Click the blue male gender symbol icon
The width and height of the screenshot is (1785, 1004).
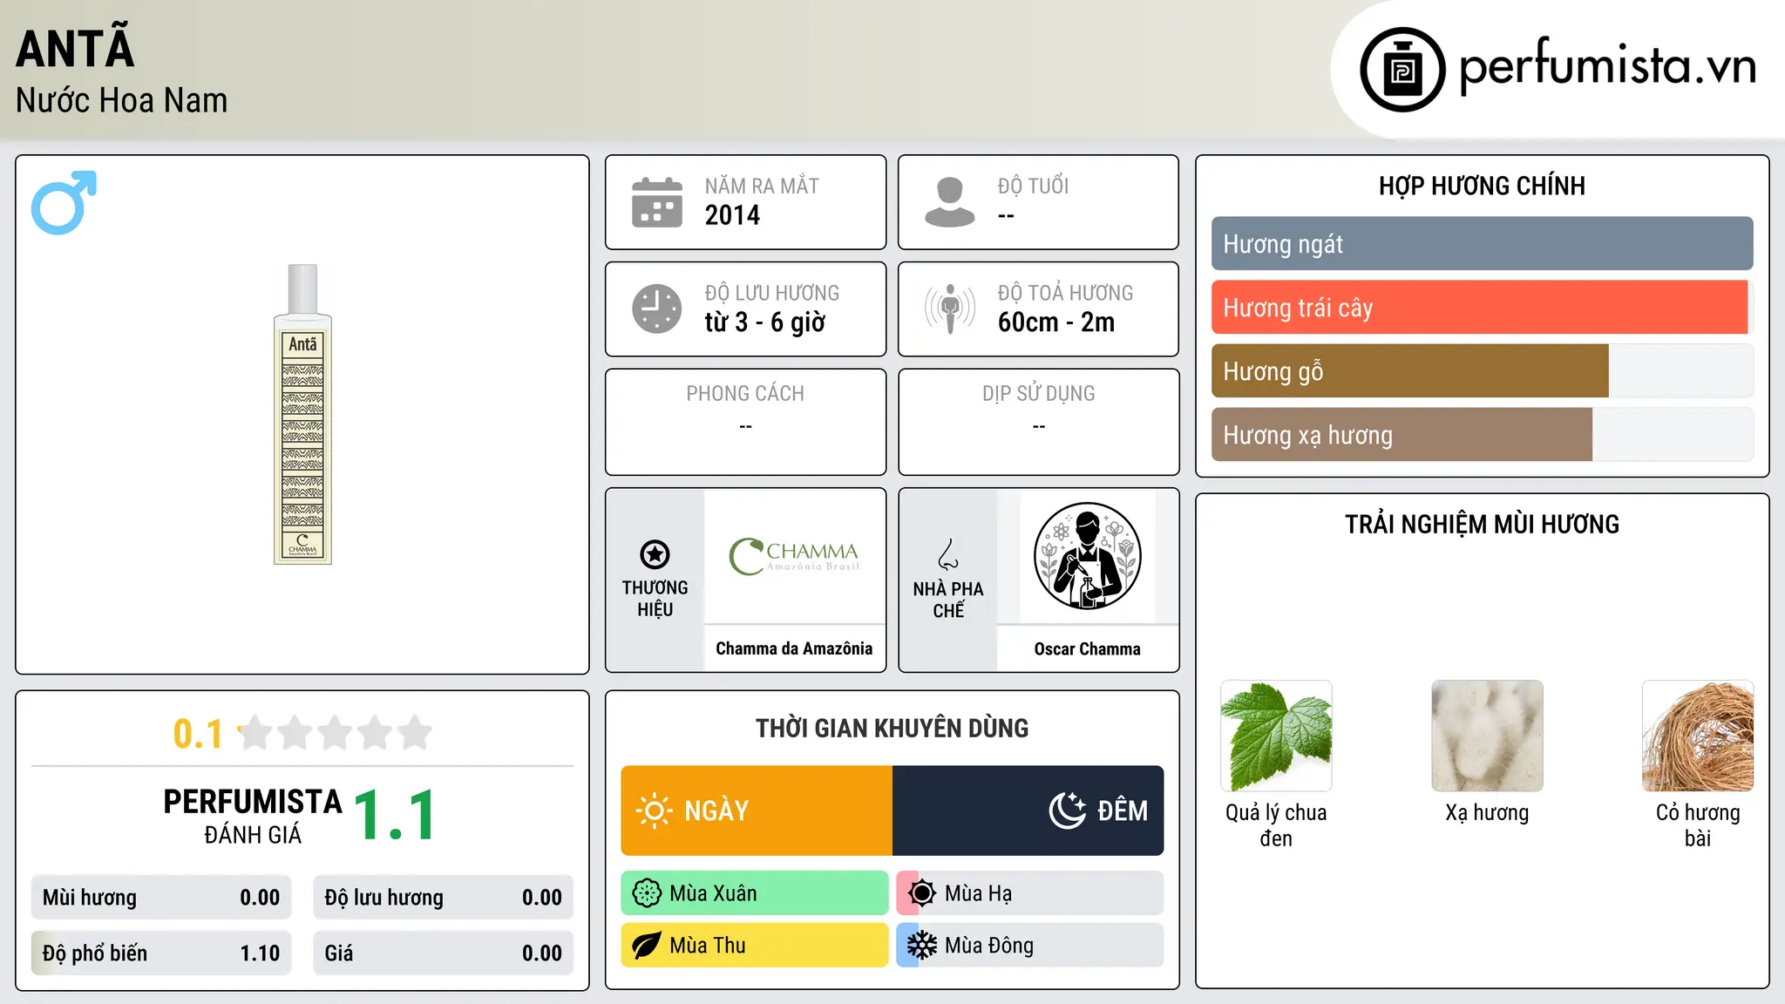coord(64,202)
